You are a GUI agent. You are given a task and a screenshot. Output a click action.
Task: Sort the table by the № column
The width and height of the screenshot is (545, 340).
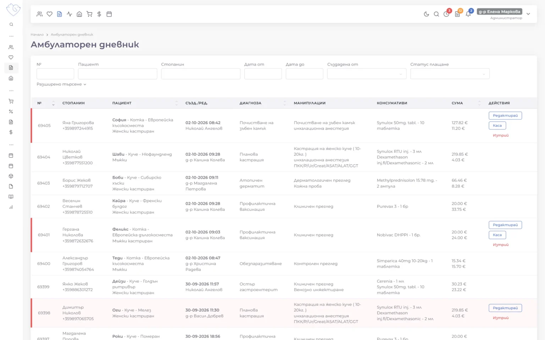pyautogui.click(x=53, y=103)
